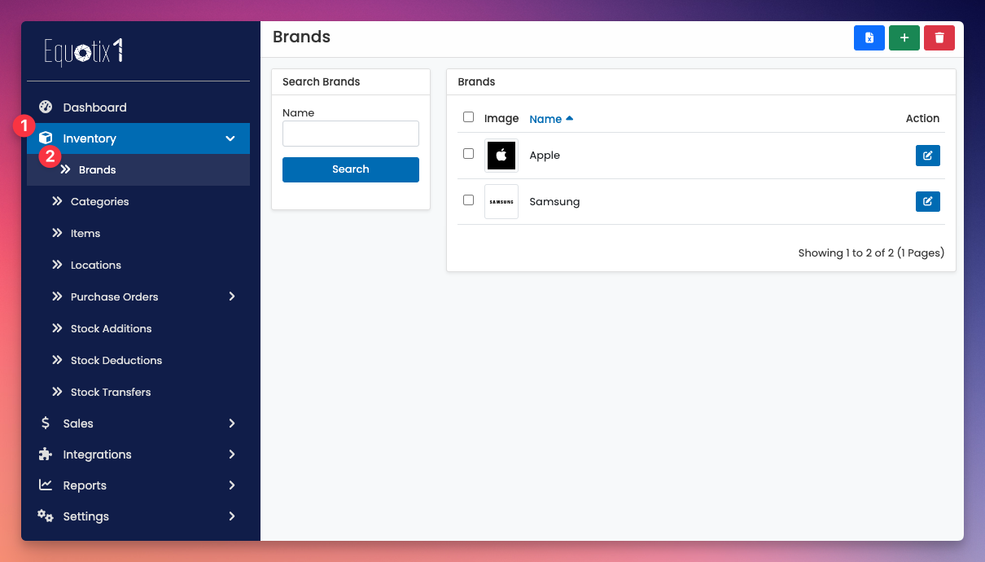Focus the Name search input field

(350, 134)
